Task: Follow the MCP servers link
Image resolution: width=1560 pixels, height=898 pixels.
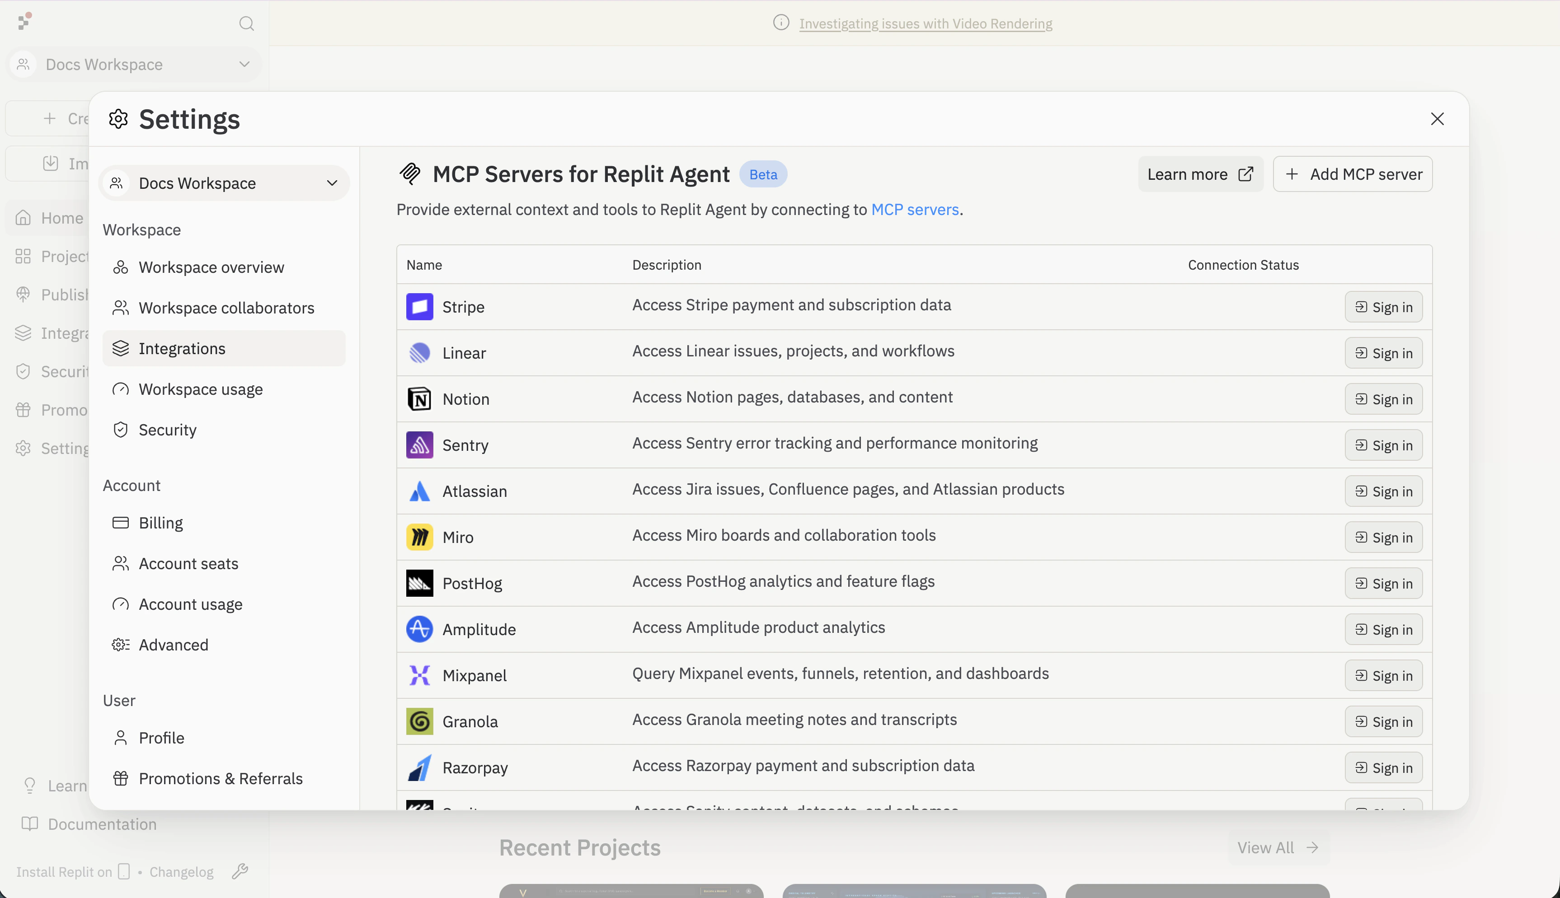Action: point(915,210)
